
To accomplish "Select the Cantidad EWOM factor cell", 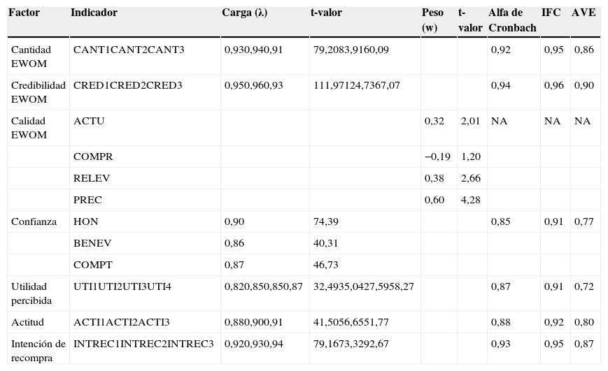I will 30,57.
